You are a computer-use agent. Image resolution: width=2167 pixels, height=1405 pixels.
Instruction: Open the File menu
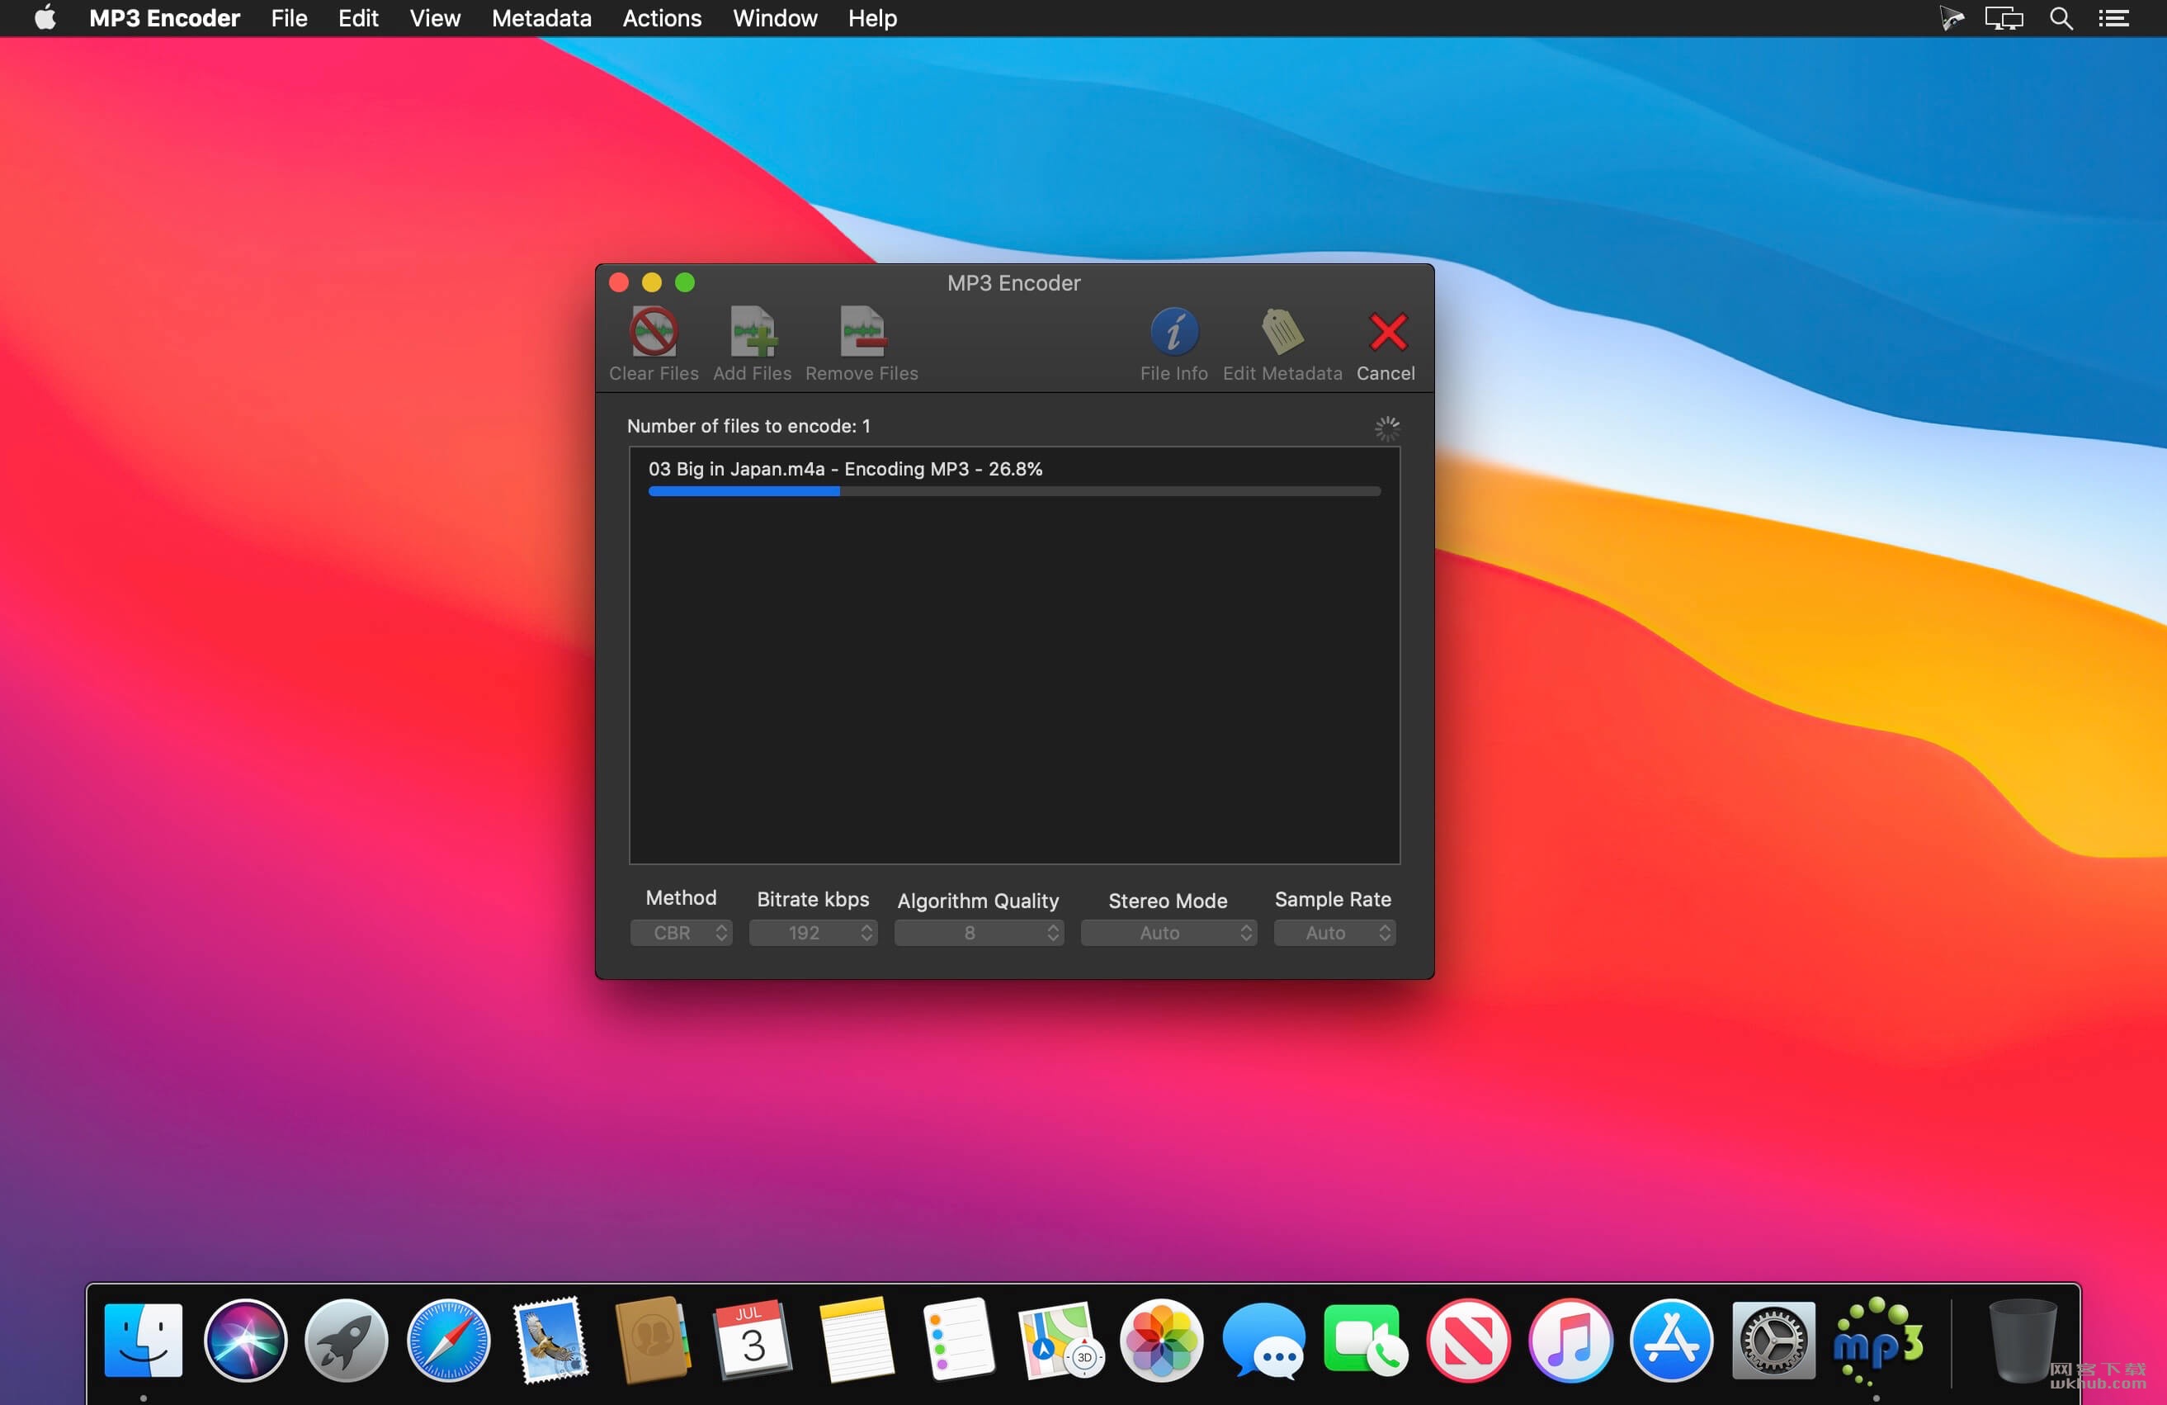pos(290,18)
